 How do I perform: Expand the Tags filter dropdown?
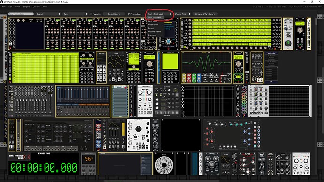click(x=75, y=14)
